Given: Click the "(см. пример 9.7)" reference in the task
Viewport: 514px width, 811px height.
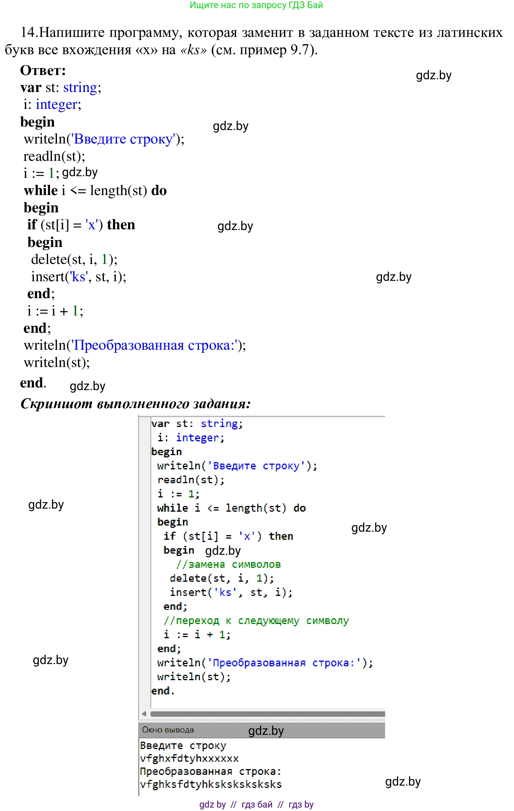Looking at the screenshot, I should (x=264, y=50).
